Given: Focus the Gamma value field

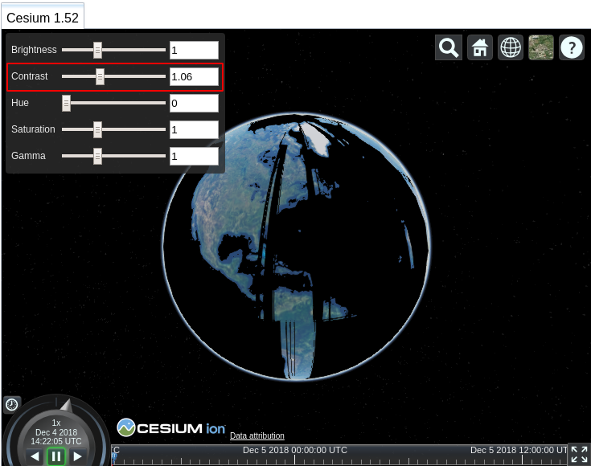Looking at the screenshot, I should [194, 156].
